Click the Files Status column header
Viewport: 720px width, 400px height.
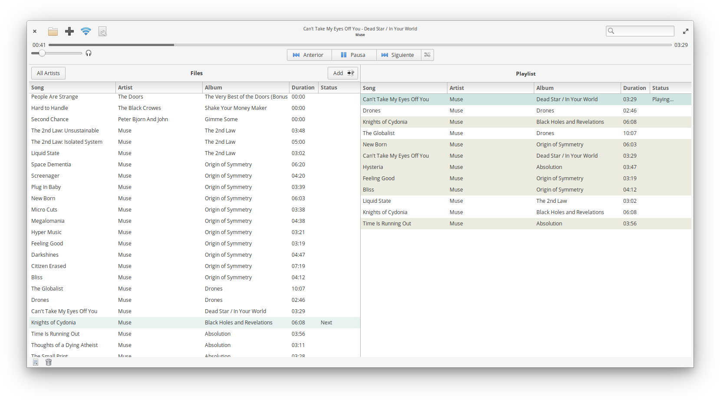pos(339,87)
